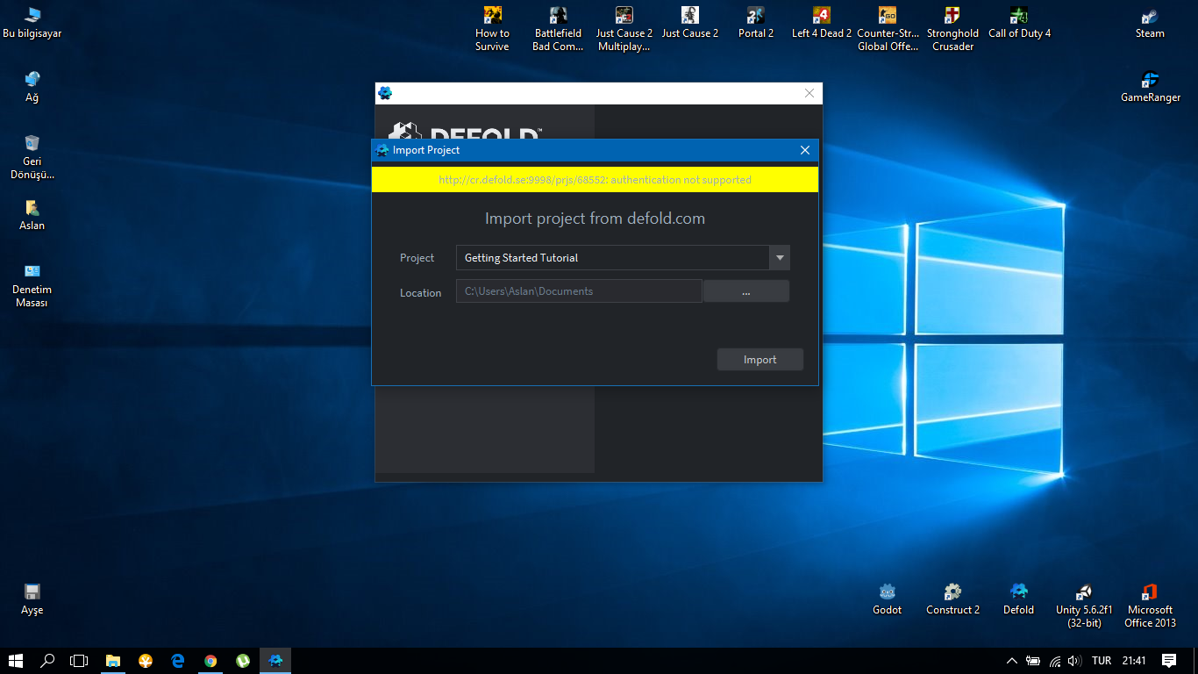Screen dimensions: 1198x674
Task: Open Microsoft Edge from taskbar
Action: [178, 661]
